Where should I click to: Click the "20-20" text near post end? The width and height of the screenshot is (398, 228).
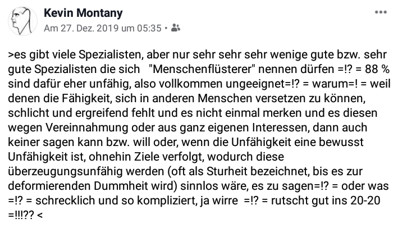click(x=365, y=200)
